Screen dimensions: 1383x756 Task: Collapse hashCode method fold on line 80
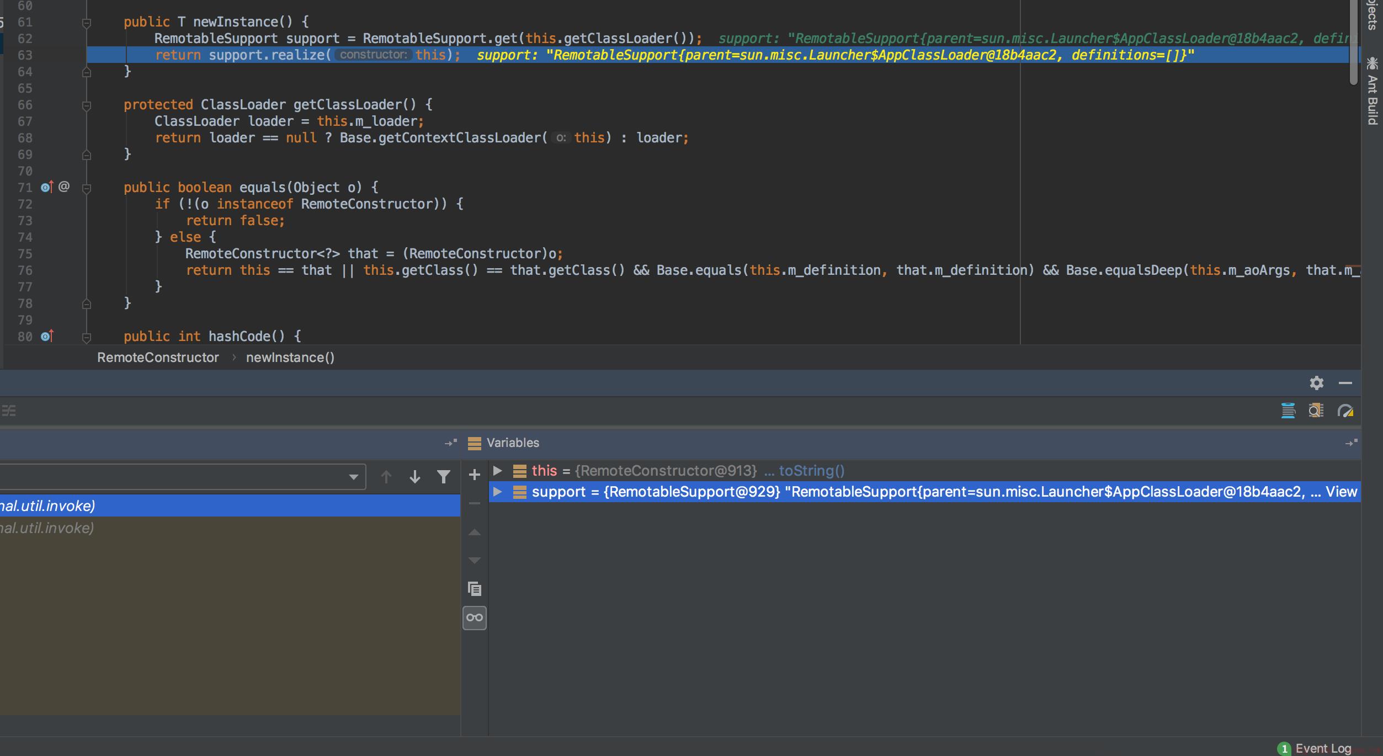click(x=87, y=337)
